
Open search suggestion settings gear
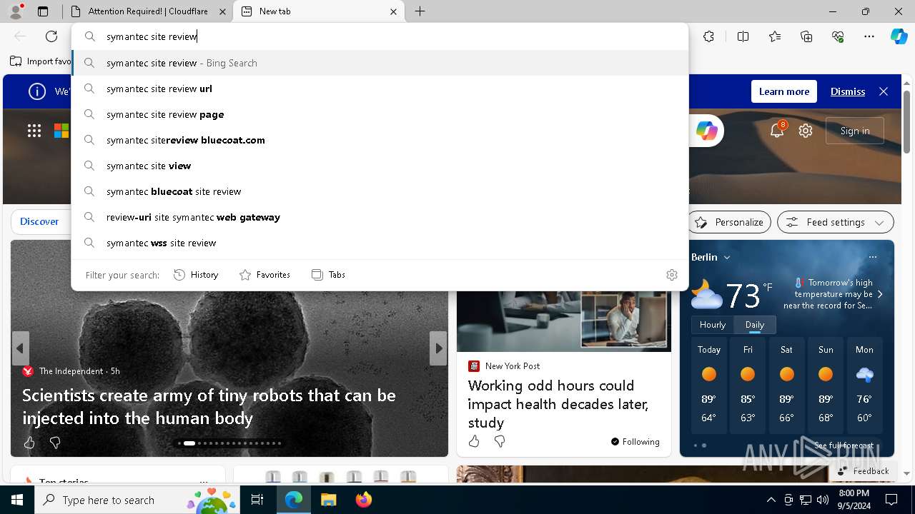pos(672,275)
